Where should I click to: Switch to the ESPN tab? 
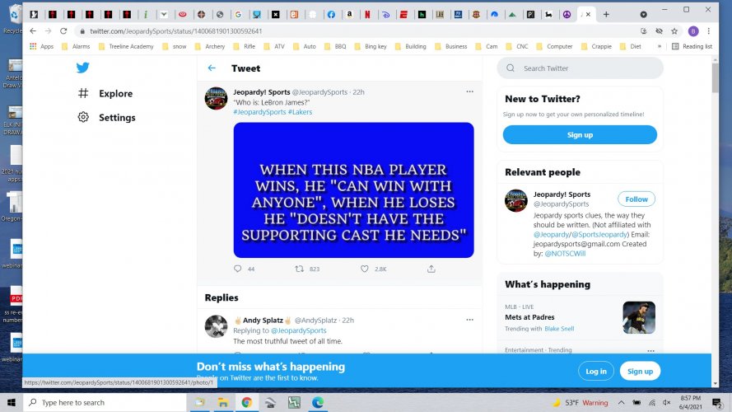coord(403,15)
